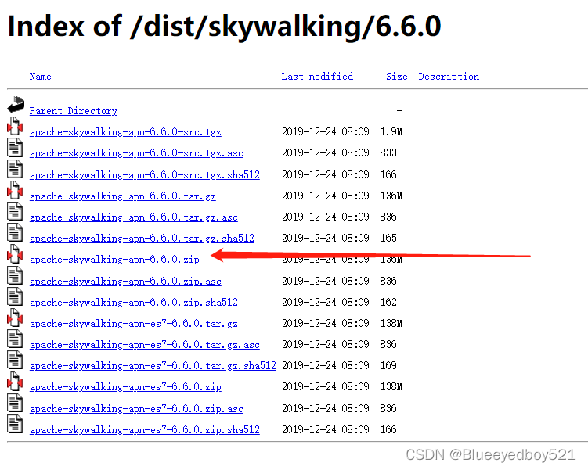Click the back-arrow icon for Parent Directory
This screenshot has width=588, height=470.
pos(16,105)
